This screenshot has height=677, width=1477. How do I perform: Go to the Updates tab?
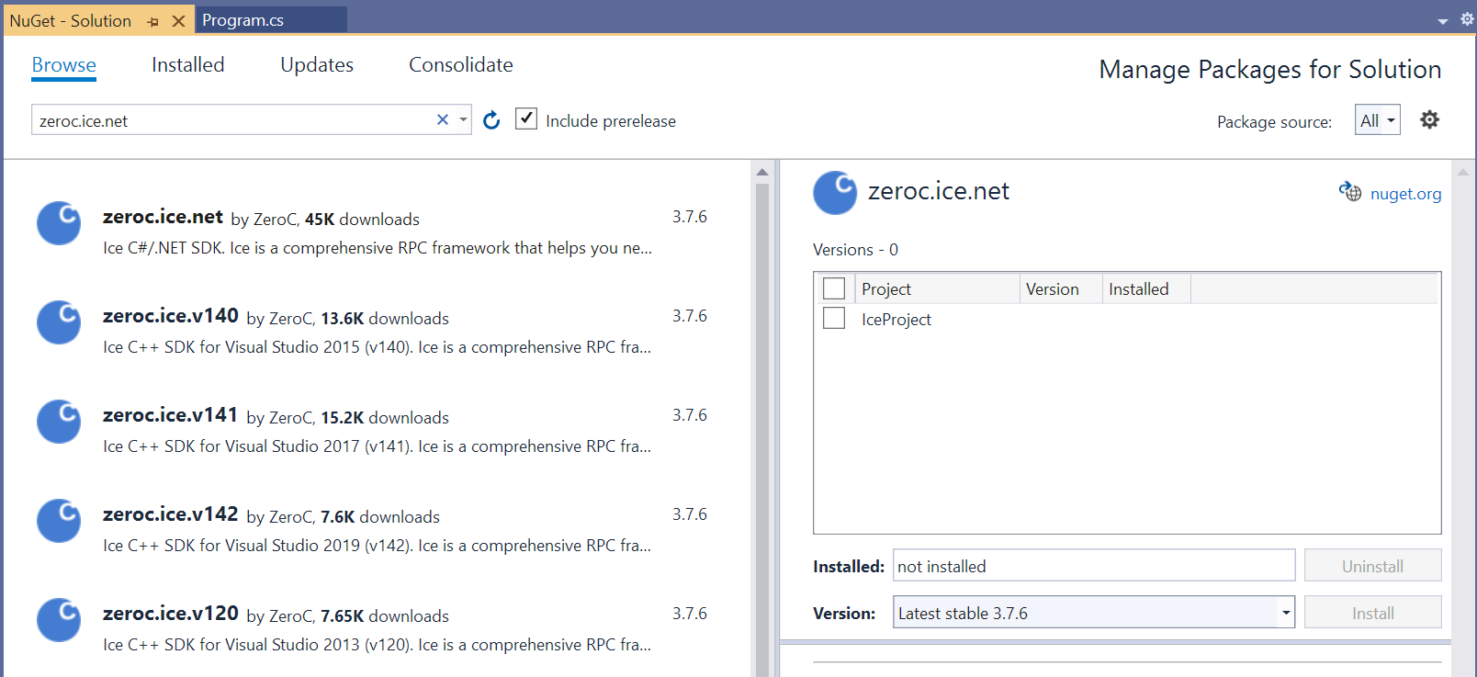pos(316,65)
